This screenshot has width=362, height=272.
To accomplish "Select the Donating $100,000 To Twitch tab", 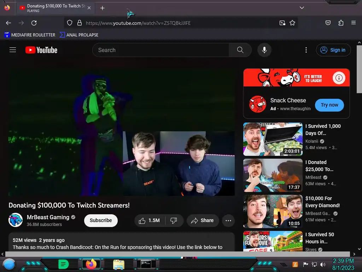I will click(x=55, y=8).
